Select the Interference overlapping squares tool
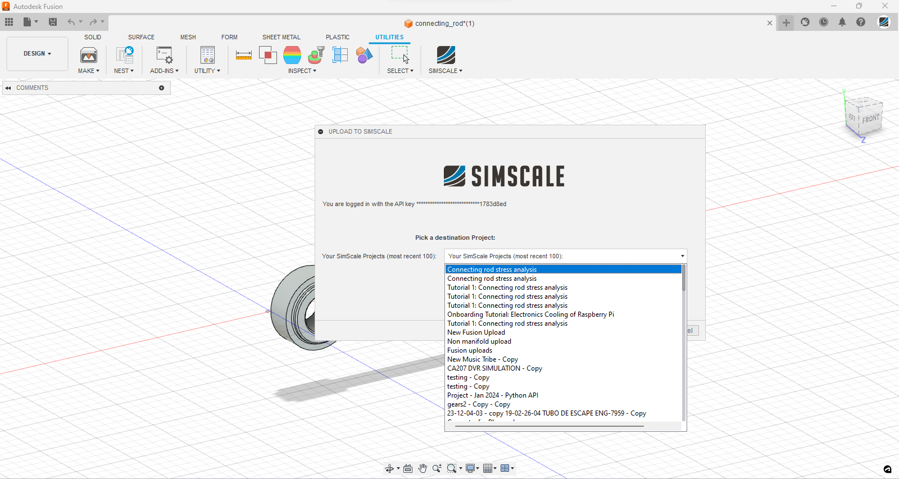This screenshot has height=479, width=899. [x=268, y=55]
